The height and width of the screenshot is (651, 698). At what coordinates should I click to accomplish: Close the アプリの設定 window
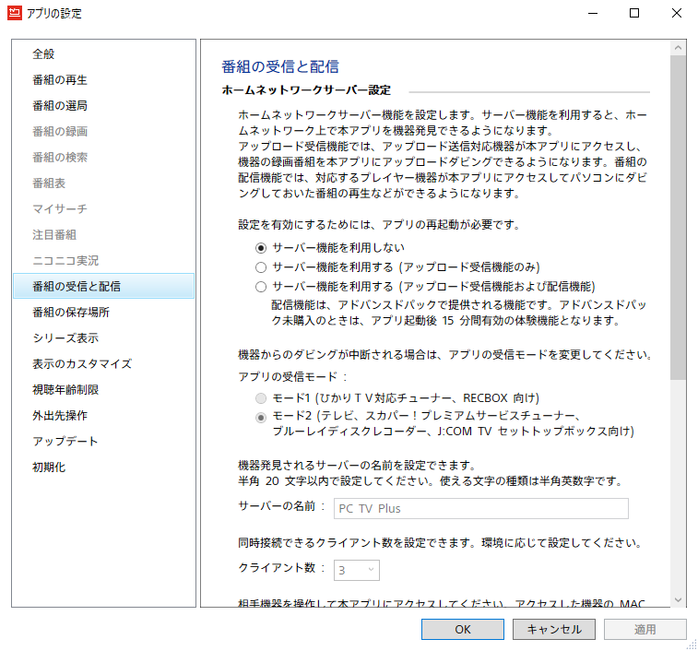click(676, 14)
